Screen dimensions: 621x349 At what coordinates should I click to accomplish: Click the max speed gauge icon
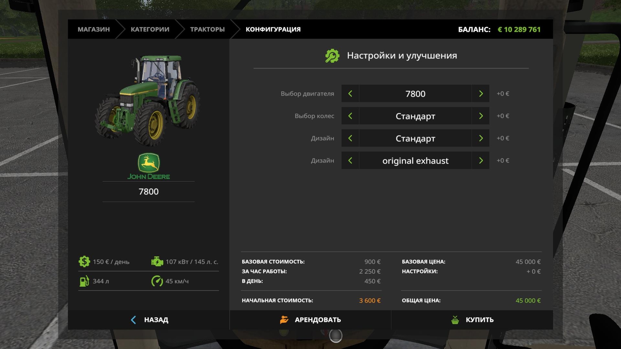tap(157, 281)
